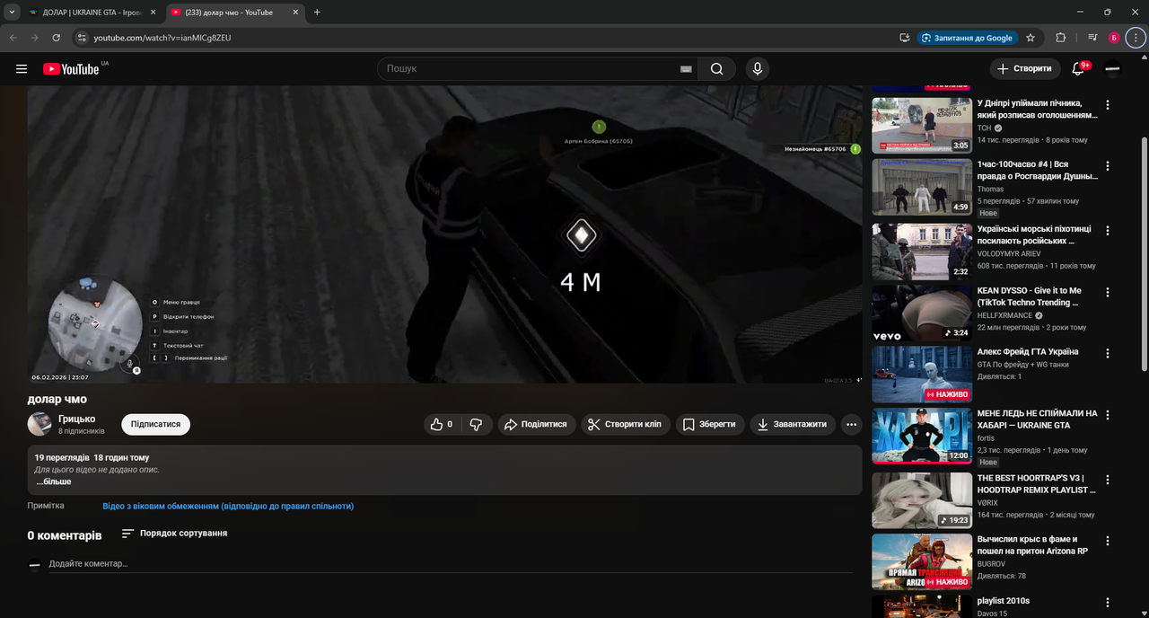Open the notifications bell
Viewport: 1149px width, 618px height.
[1079, 69]
